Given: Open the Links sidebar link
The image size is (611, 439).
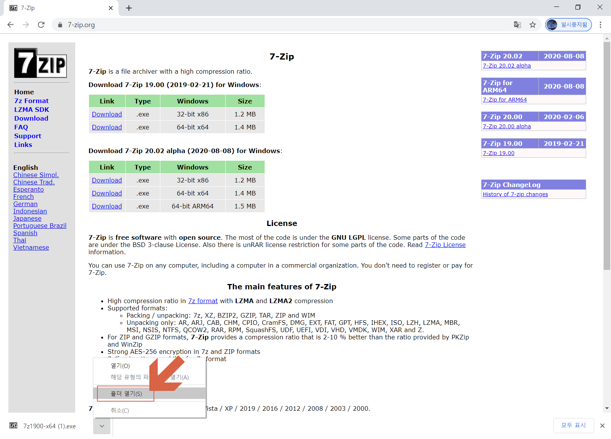Looking at the screenshot, I should coord(23,145).
